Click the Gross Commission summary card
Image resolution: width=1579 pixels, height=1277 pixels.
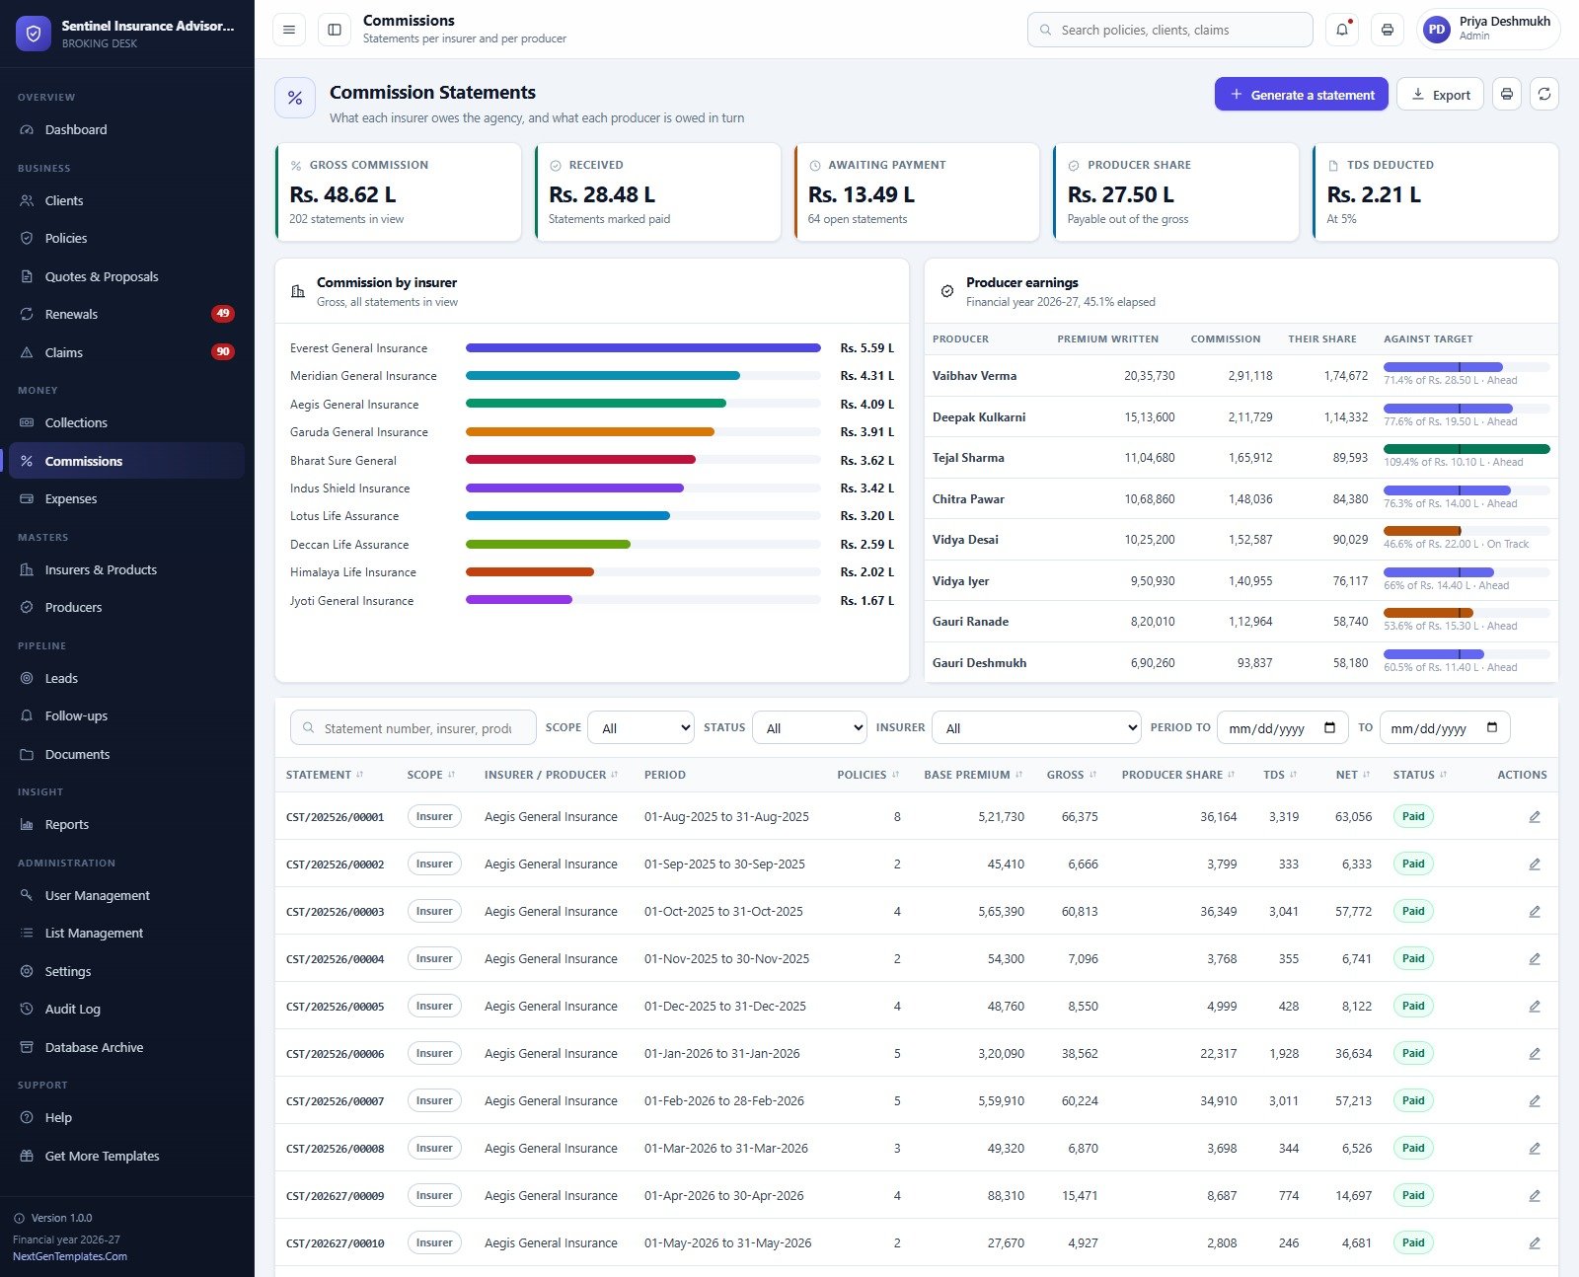[398, 192]
